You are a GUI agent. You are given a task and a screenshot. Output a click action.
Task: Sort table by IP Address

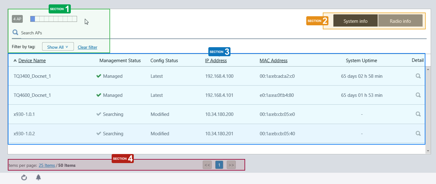point(216,61)
